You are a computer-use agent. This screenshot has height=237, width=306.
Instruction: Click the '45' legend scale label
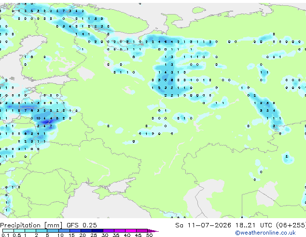click(139, 235)
